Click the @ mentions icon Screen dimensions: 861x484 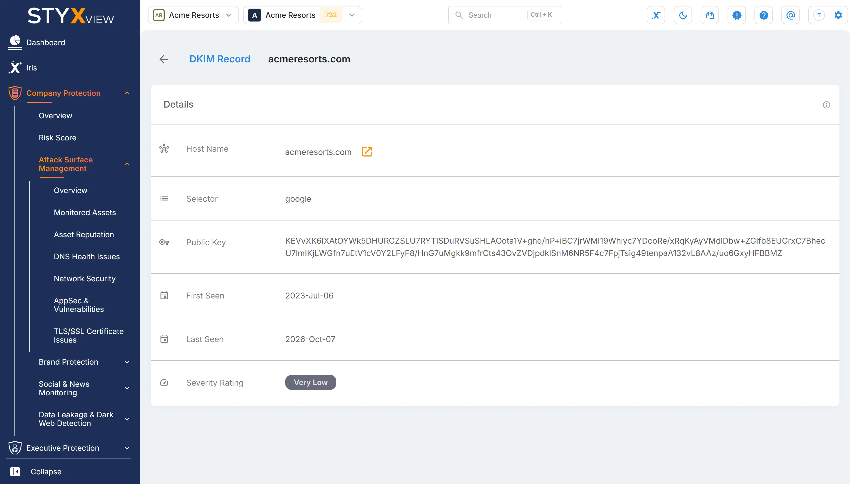(791, 15)
